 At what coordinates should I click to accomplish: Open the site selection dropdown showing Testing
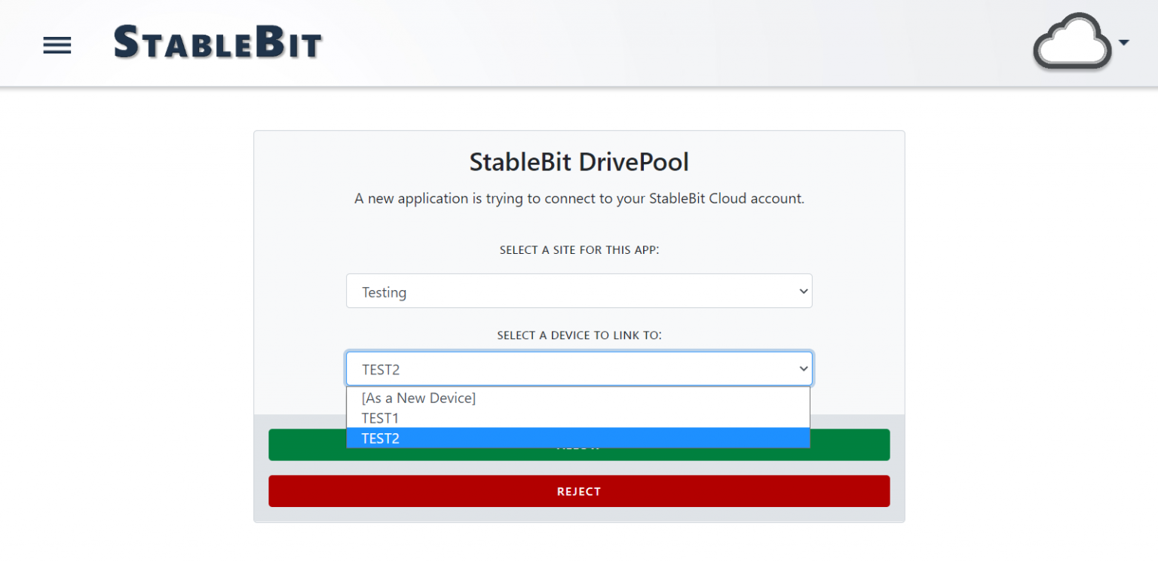pyautogui.click(x=579, y=291)
